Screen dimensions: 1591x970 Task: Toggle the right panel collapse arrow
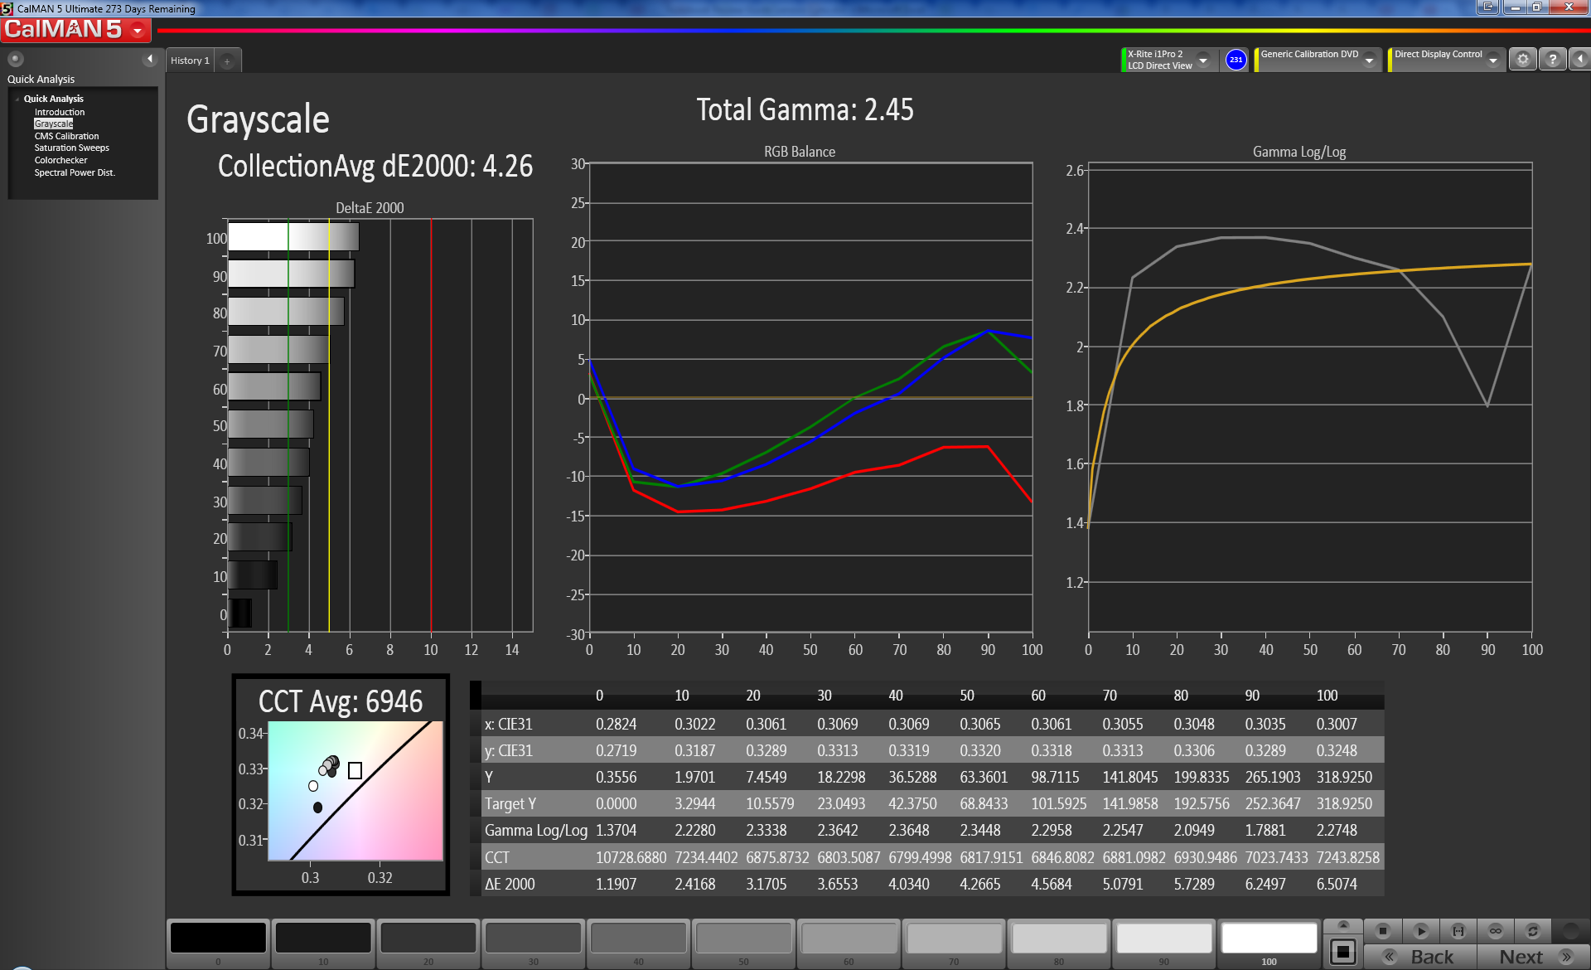[x=1579, y=60]
